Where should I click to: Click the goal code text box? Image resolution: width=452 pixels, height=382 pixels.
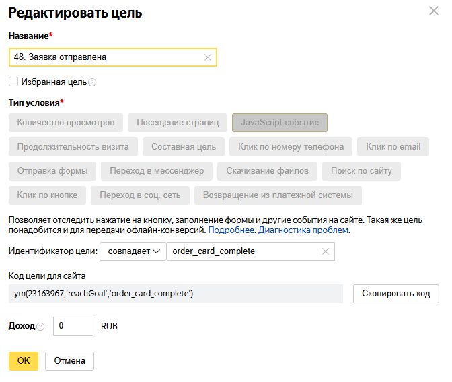(x=176, y=294)
